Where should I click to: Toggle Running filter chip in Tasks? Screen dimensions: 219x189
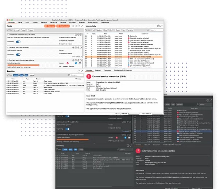coord(16,30)
